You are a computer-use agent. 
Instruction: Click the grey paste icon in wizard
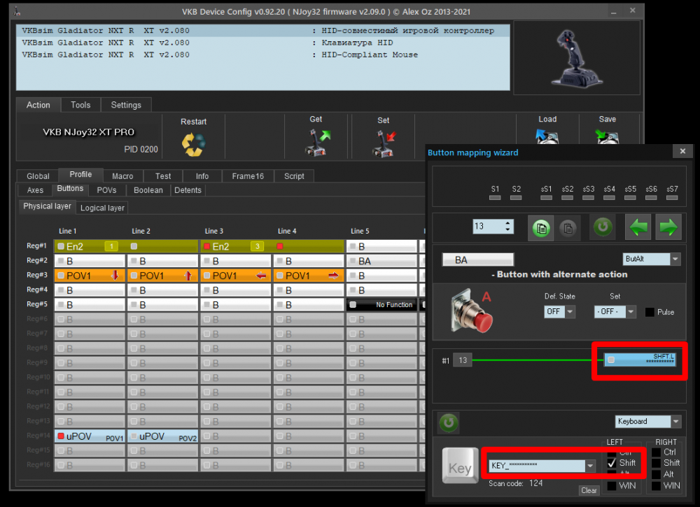pyautogui.click(x=568, y=227)
